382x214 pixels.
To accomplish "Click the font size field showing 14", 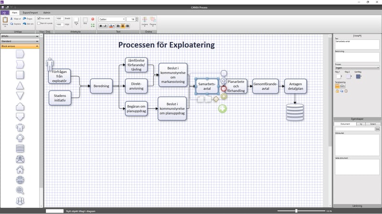I will pos(131,19).
